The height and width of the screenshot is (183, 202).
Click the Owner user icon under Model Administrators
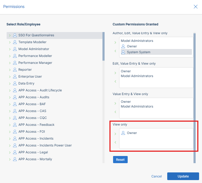coord(123,46)
